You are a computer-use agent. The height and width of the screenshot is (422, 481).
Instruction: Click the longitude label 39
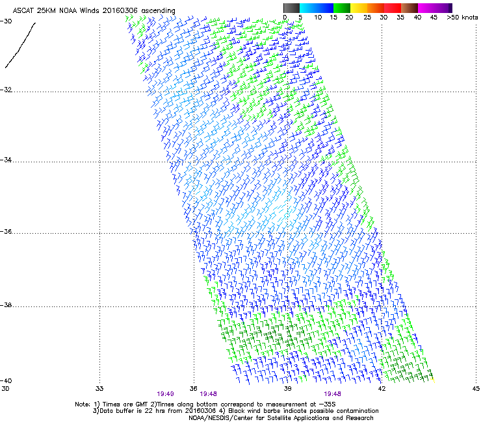(287, 389)
